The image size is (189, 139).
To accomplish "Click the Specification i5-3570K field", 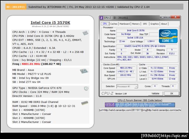I will (147, 46).
